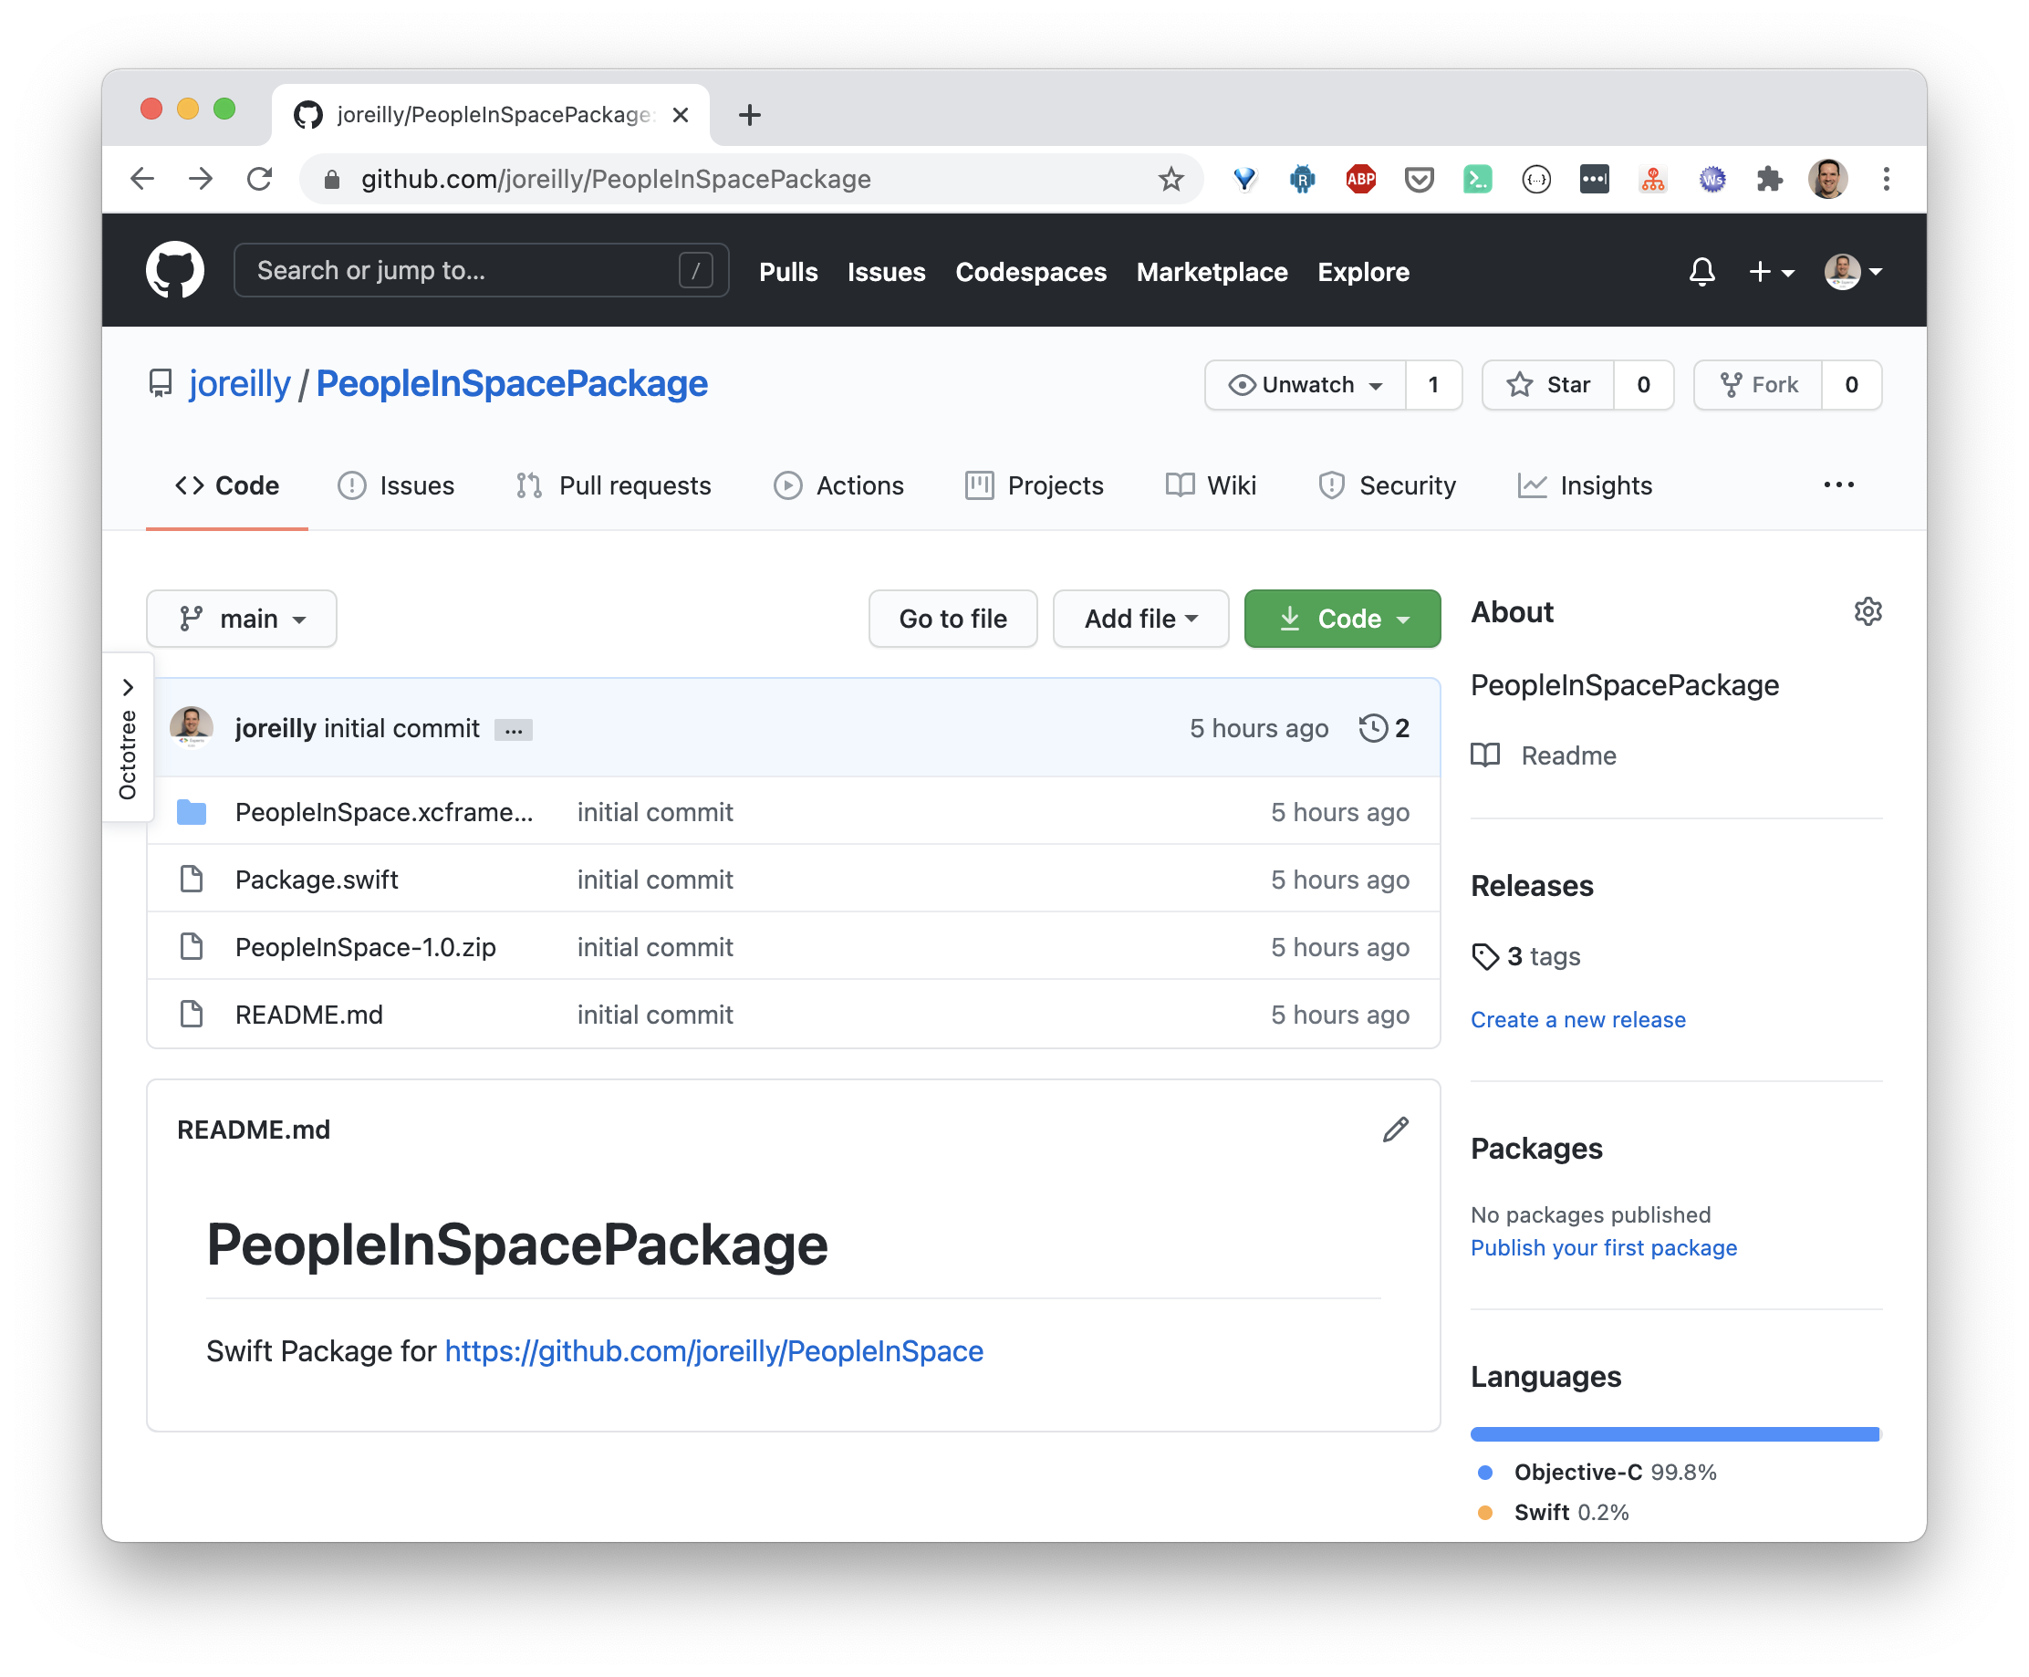Open the user avatar menu in GitHub header

[1852, 272]
